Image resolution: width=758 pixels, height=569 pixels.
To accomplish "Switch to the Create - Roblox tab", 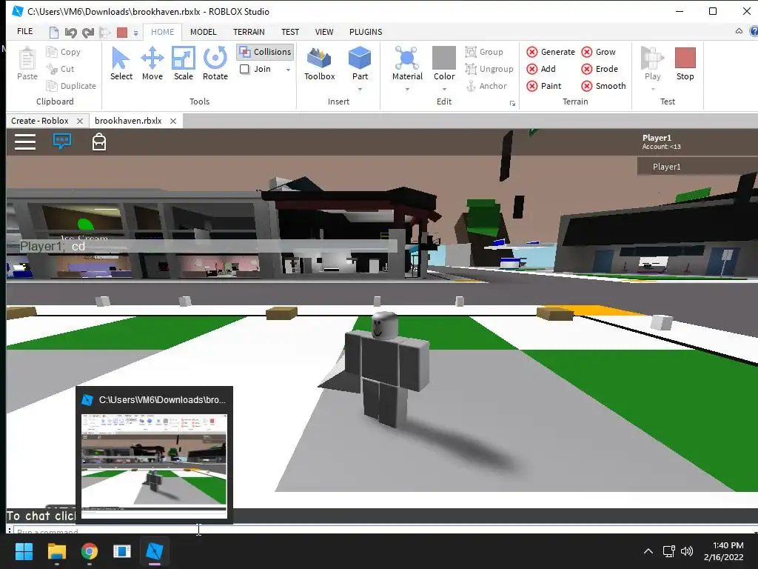I will coord(40,121).
